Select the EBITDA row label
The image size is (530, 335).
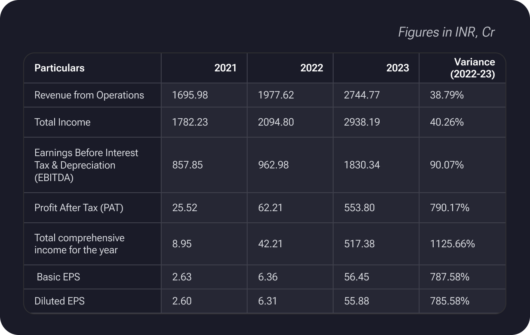coord(86,165)
